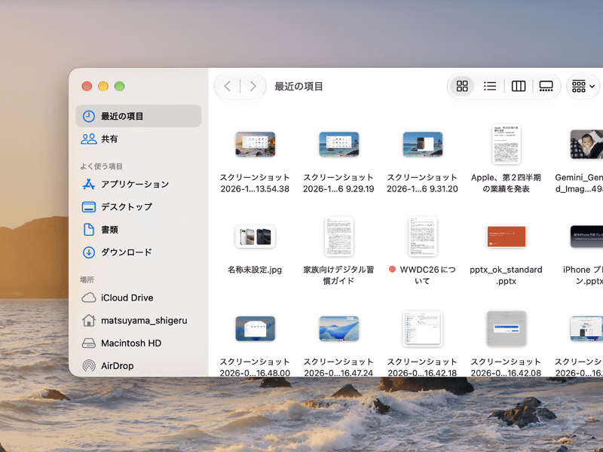Open the matsuyama_shigeru home folder
Image resolution: width=603 pixels, height=452 pixels.
click(x=139, y=320)
